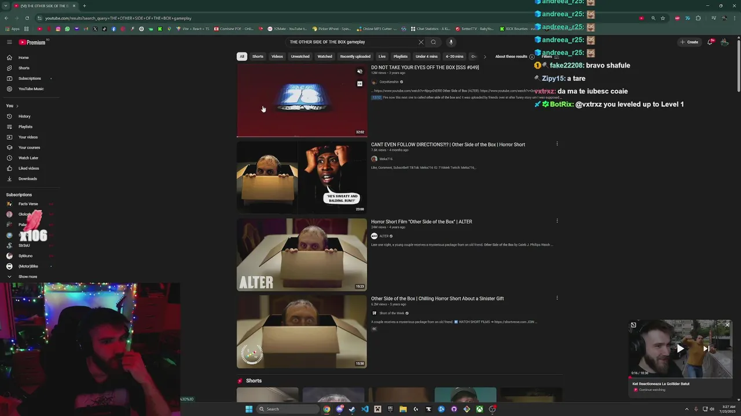Filter results by Under 4 mins

[x=427, y=57]
